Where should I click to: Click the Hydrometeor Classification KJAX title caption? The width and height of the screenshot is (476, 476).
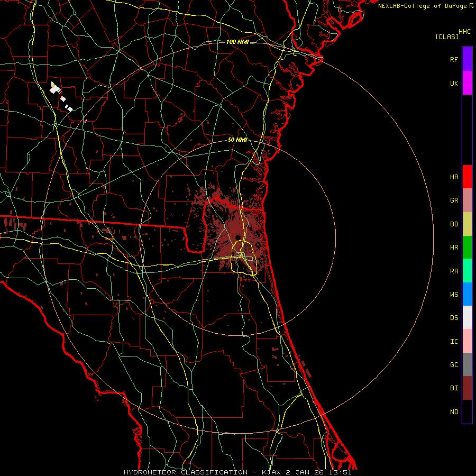point(237,472)
